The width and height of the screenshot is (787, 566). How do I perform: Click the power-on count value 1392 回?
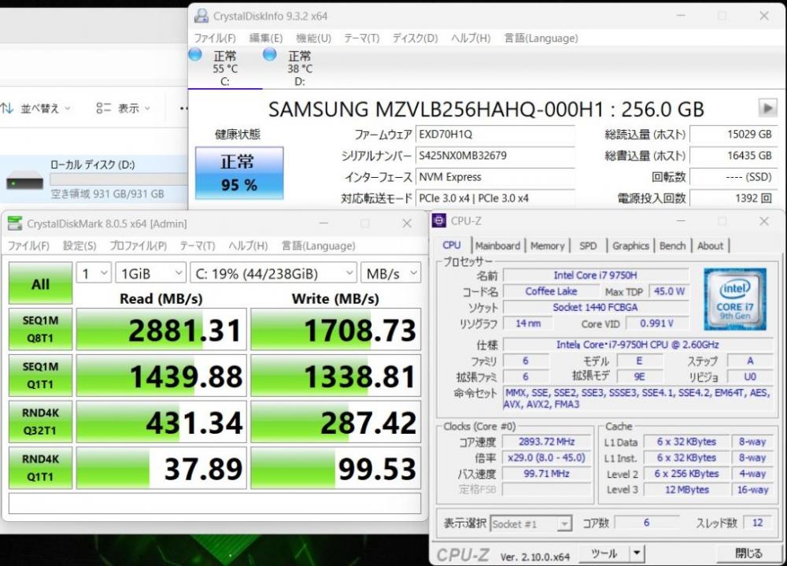[733, 198]
